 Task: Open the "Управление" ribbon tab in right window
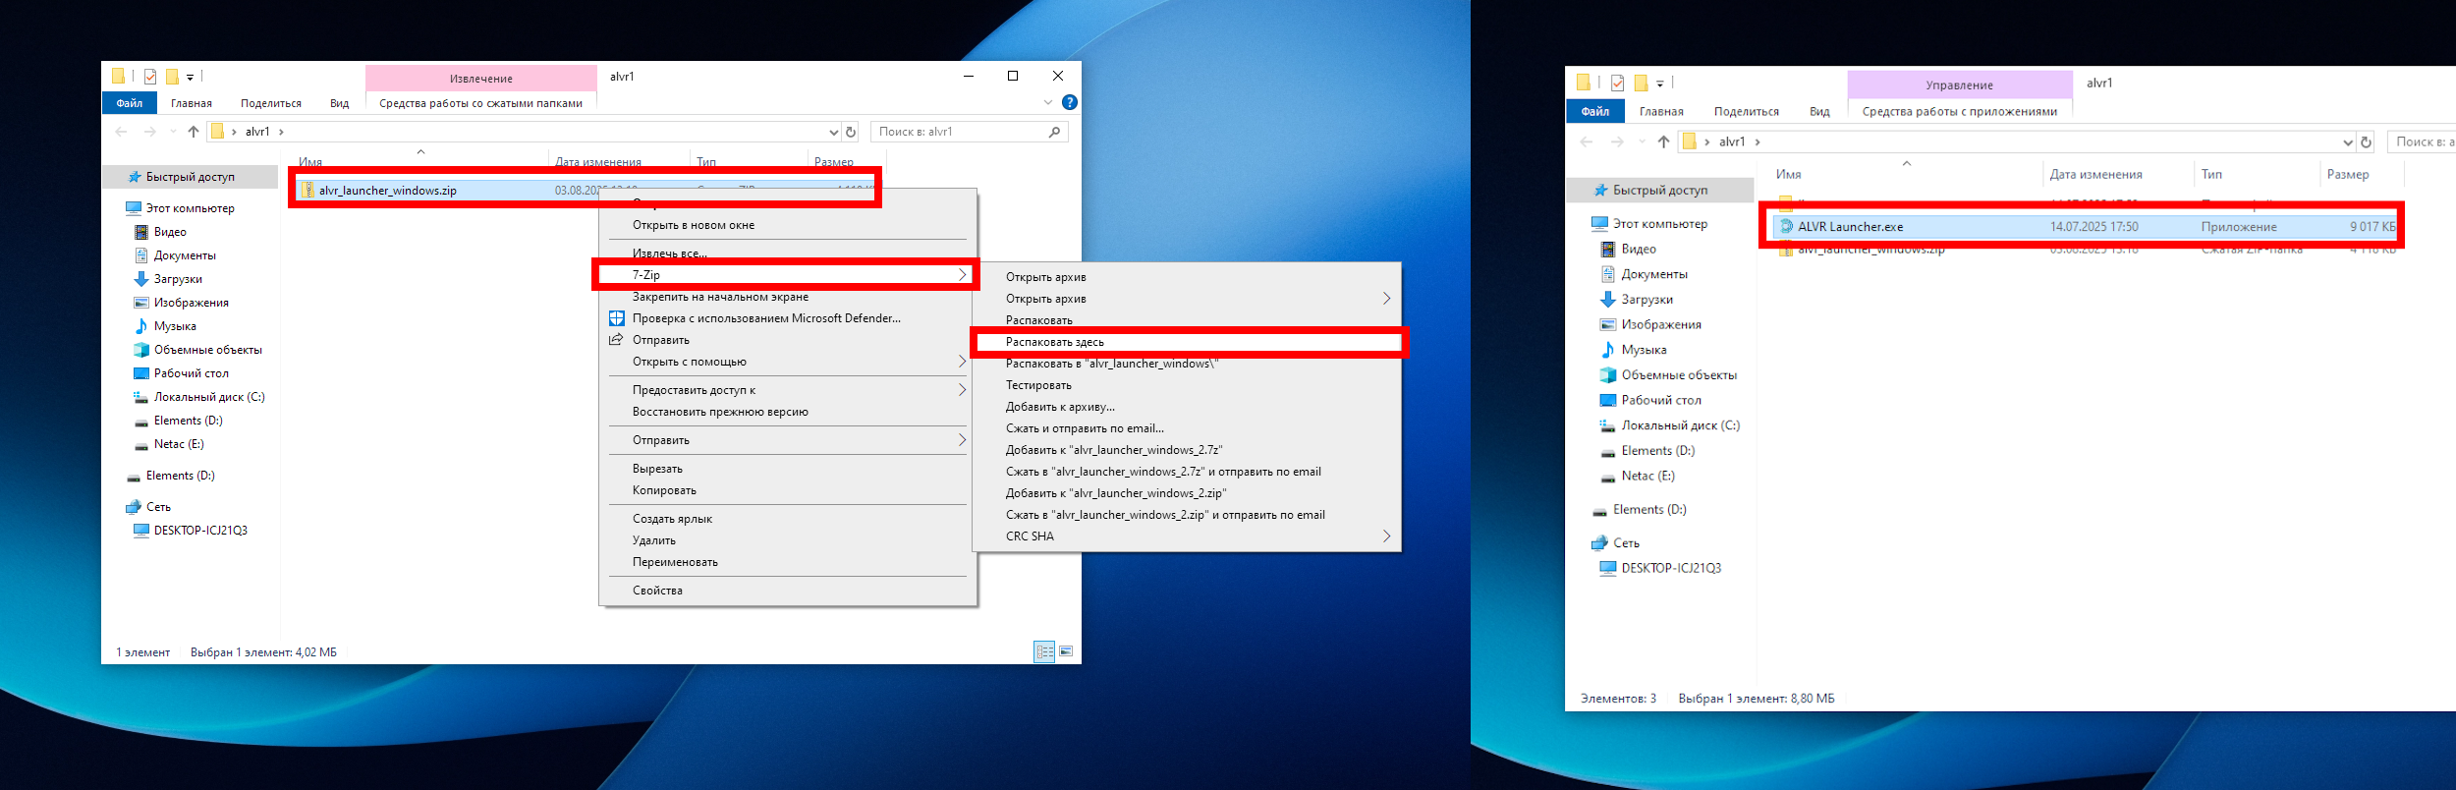pos(1959,85)
